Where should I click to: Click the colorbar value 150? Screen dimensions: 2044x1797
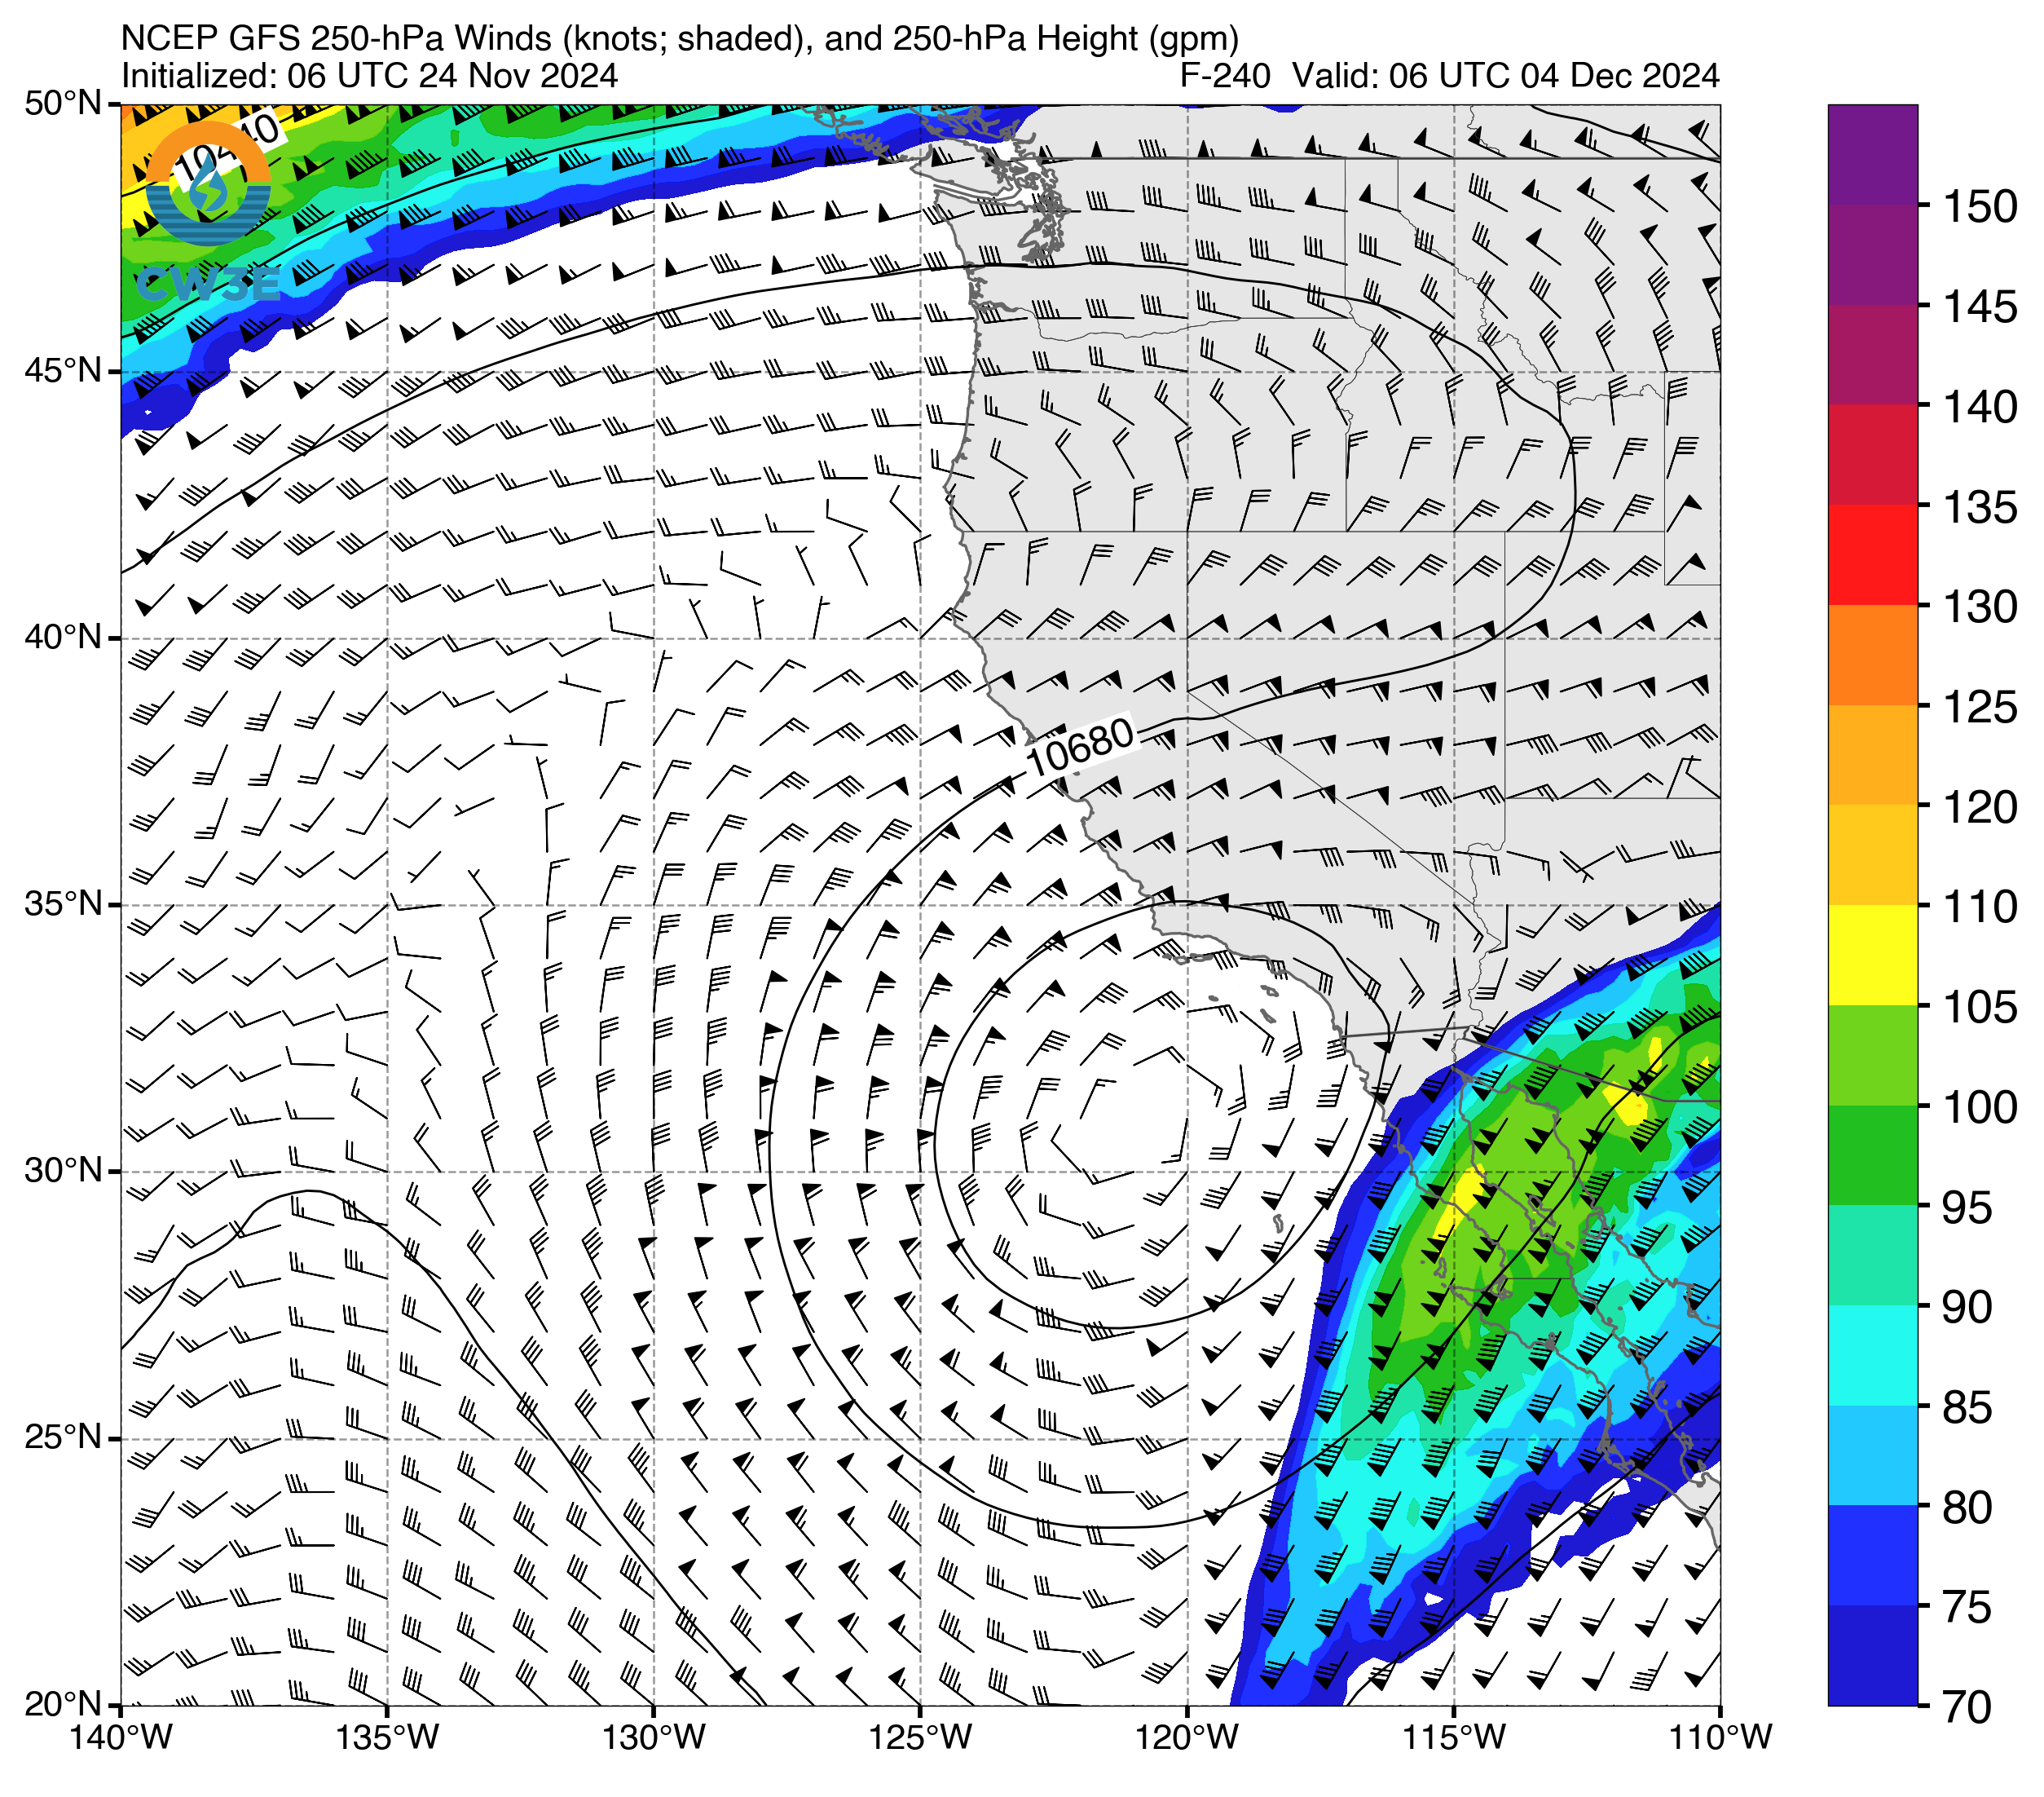1980,207
